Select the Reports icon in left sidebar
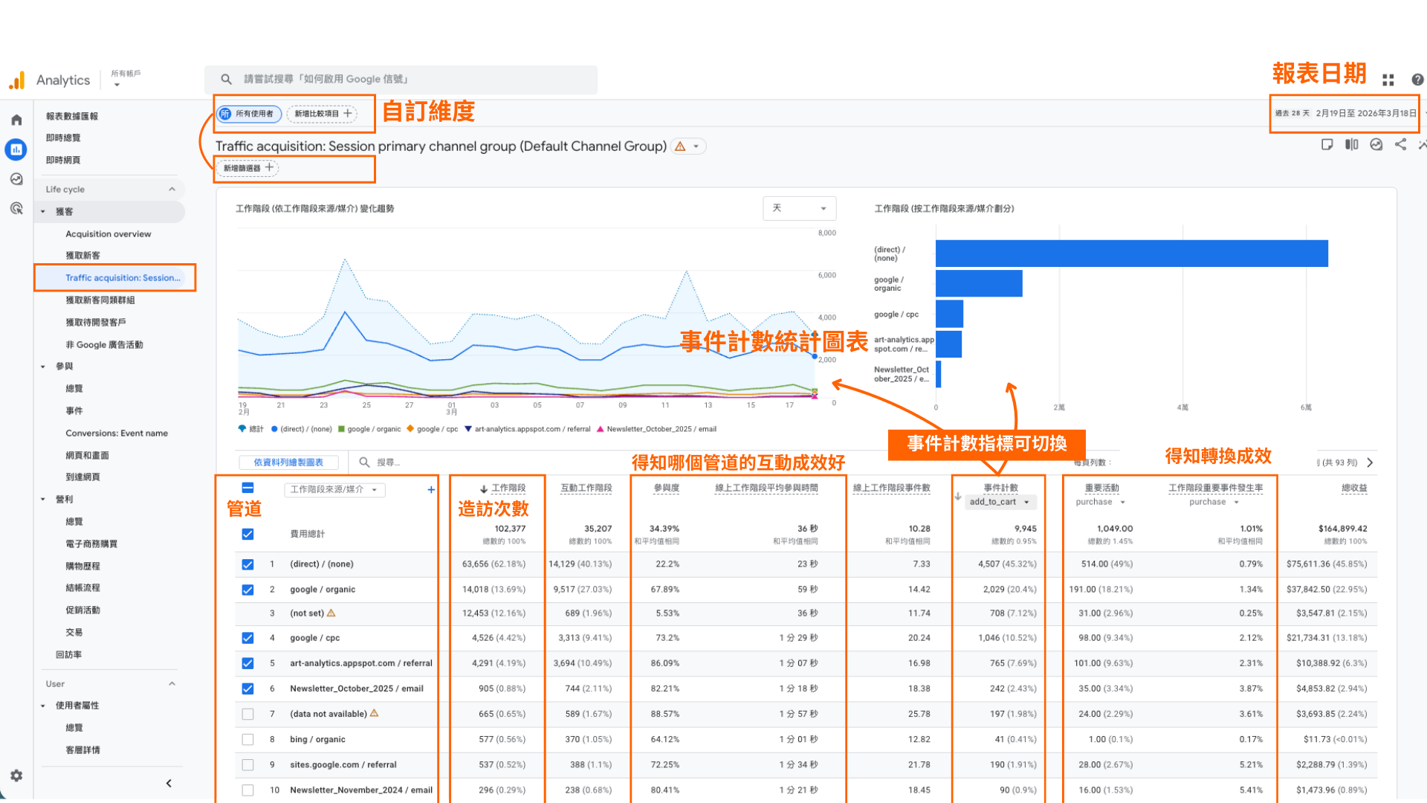This screenshot has width=1427, height=803. [16, 149]
